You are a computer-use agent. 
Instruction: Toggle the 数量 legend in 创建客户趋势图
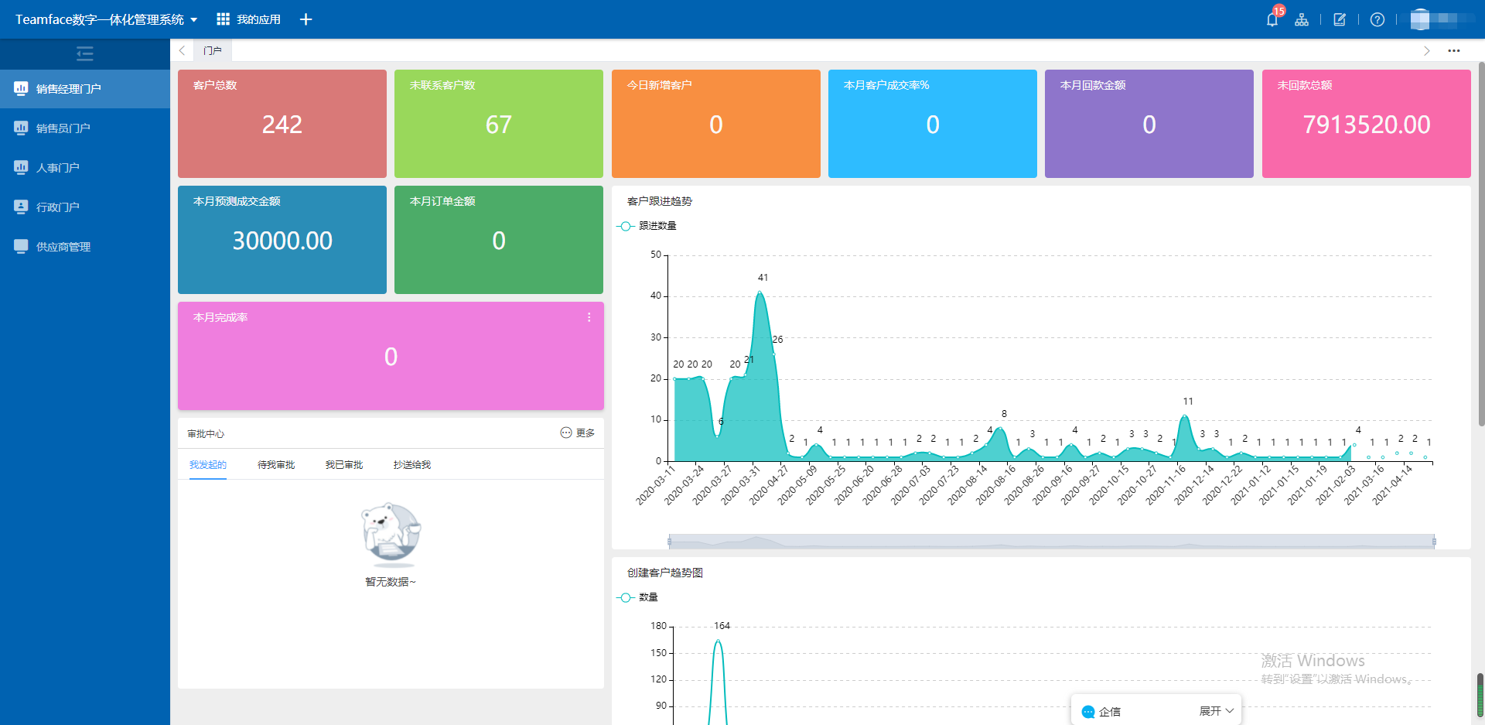tap(637, 597)
